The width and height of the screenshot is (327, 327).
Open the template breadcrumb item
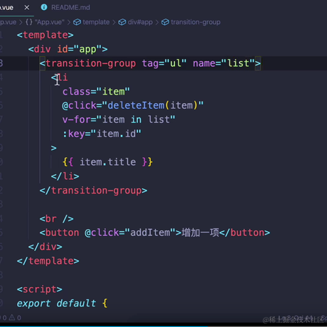point(96,22)
